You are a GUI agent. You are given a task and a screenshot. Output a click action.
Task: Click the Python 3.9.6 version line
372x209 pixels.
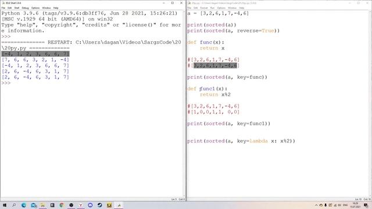(x=90, y=13)
